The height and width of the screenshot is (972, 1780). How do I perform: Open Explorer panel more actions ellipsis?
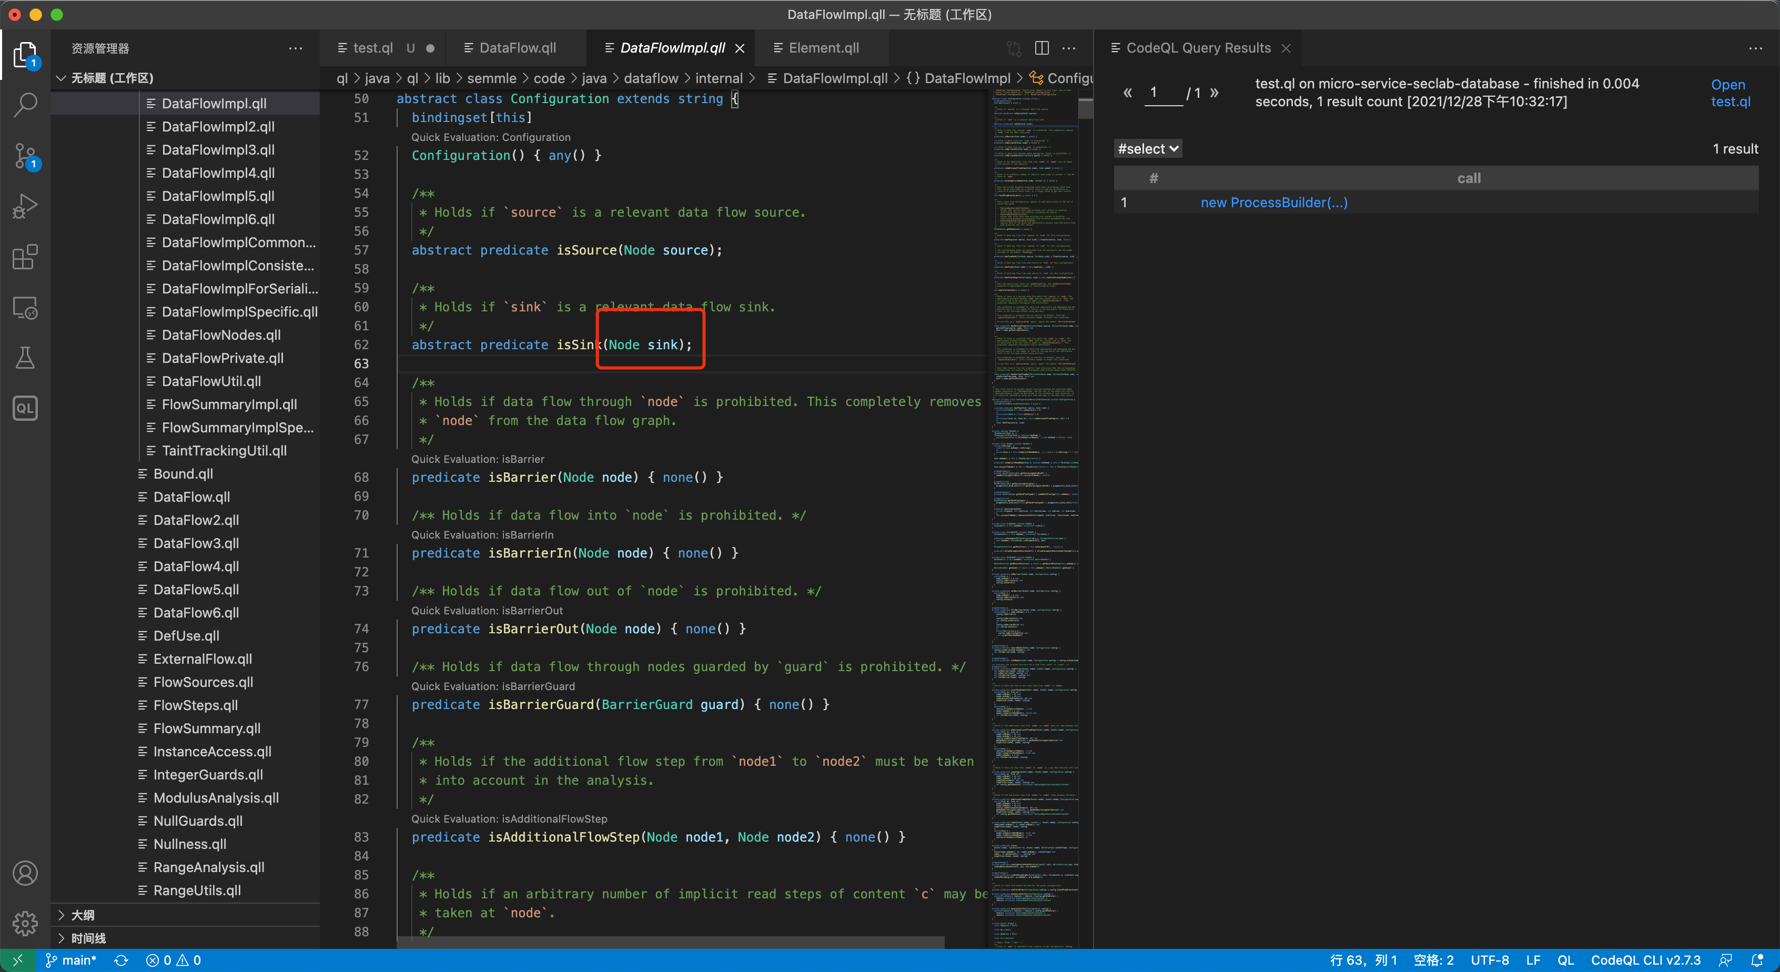point(296,48)
